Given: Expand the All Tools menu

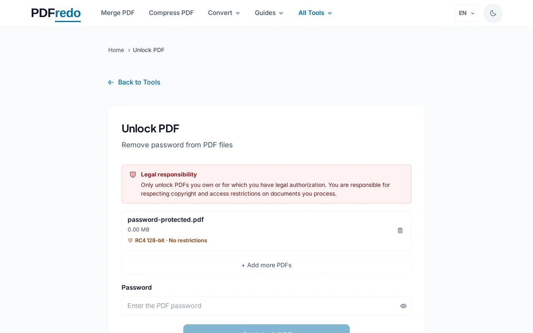Looking at the screenshot, I should (315, 13).
